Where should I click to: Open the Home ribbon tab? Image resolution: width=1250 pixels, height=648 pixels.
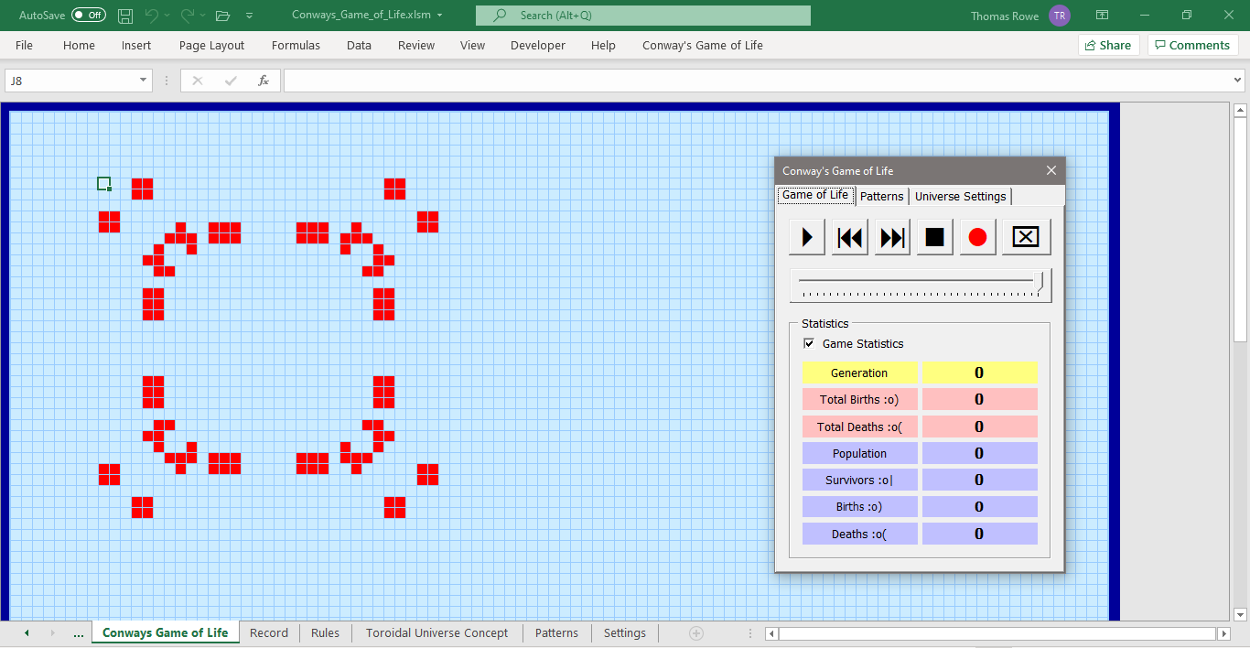point(79,45)
